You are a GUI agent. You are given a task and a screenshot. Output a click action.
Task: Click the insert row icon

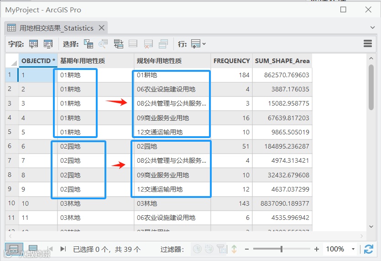(196, 44)
